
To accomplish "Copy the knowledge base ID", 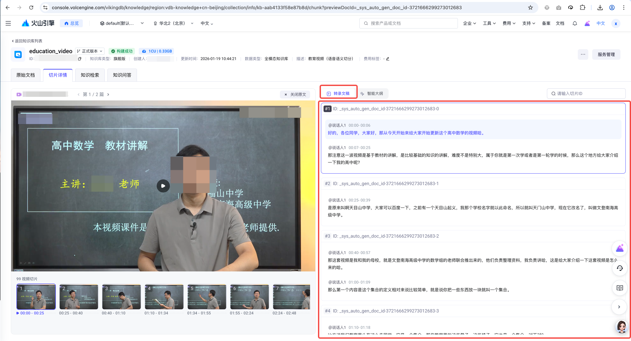I will pos(79,59).
